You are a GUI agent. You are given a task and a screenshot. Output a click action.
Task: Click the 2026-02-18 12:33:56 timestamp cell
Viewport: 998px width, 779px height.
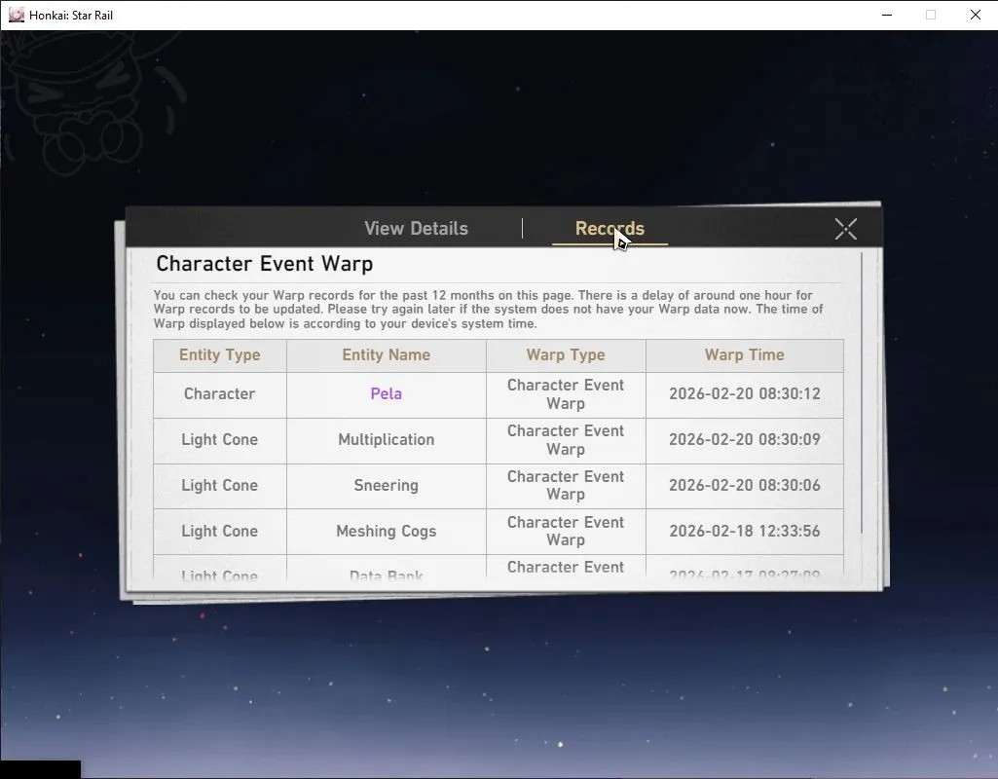coord(745,532)
